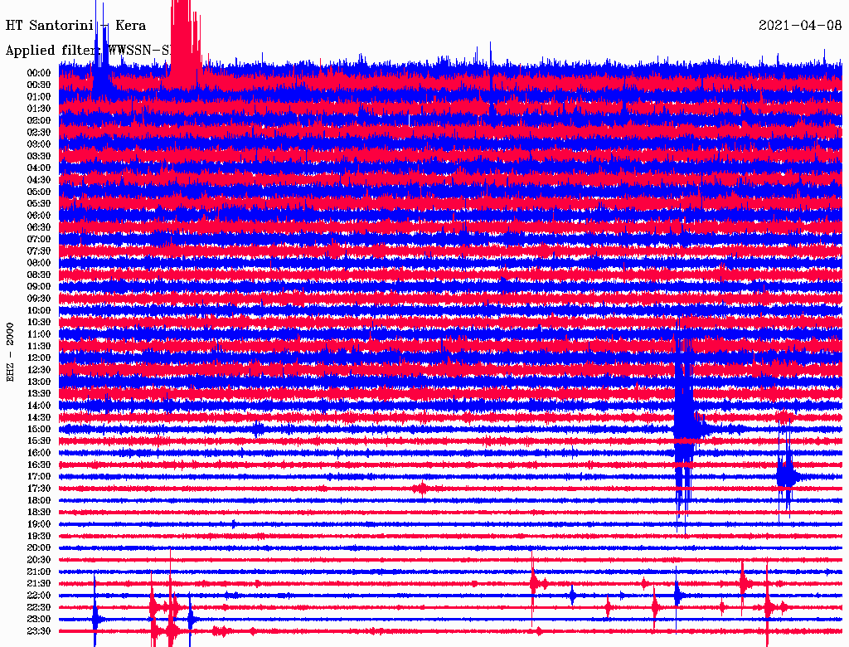Select the 01:30 time label
This screenshot has height=647, width=849.
(39, 109)
